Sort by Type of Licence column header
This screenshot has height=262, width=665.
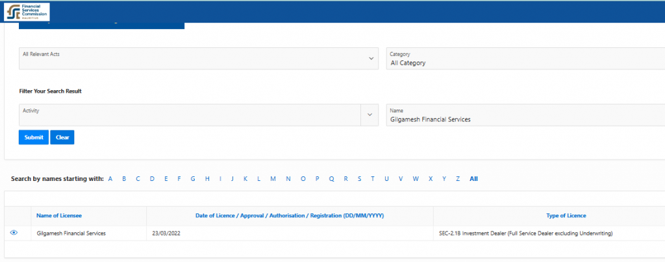566,215
